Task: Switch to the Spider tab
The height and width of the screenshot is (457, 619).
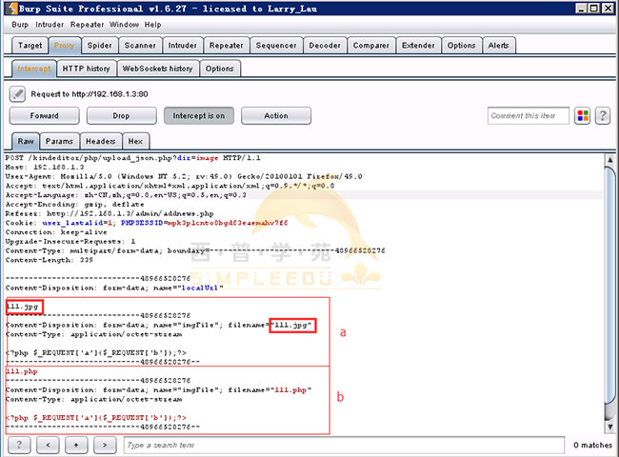Action: coord(99,46)
